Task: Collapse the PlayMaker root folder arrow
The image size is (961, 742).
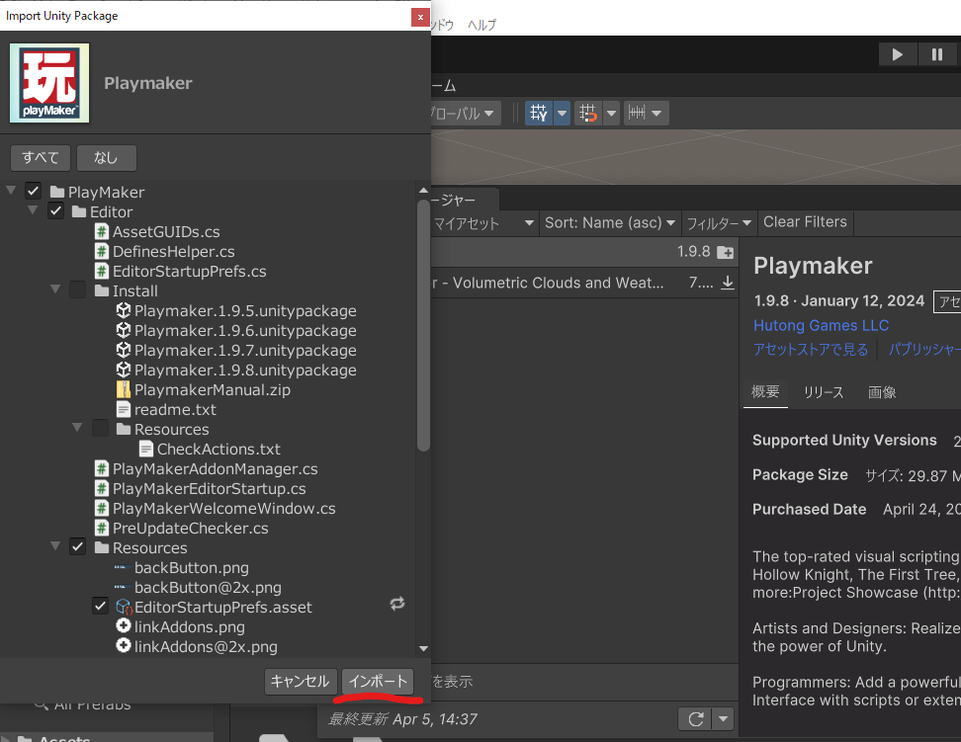Action: coord(11,191)
